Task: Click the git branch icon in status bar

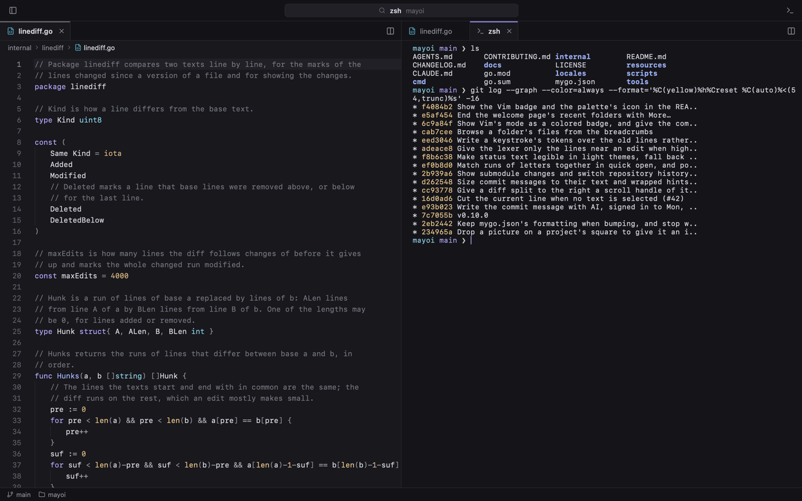Action: point(10,494)
